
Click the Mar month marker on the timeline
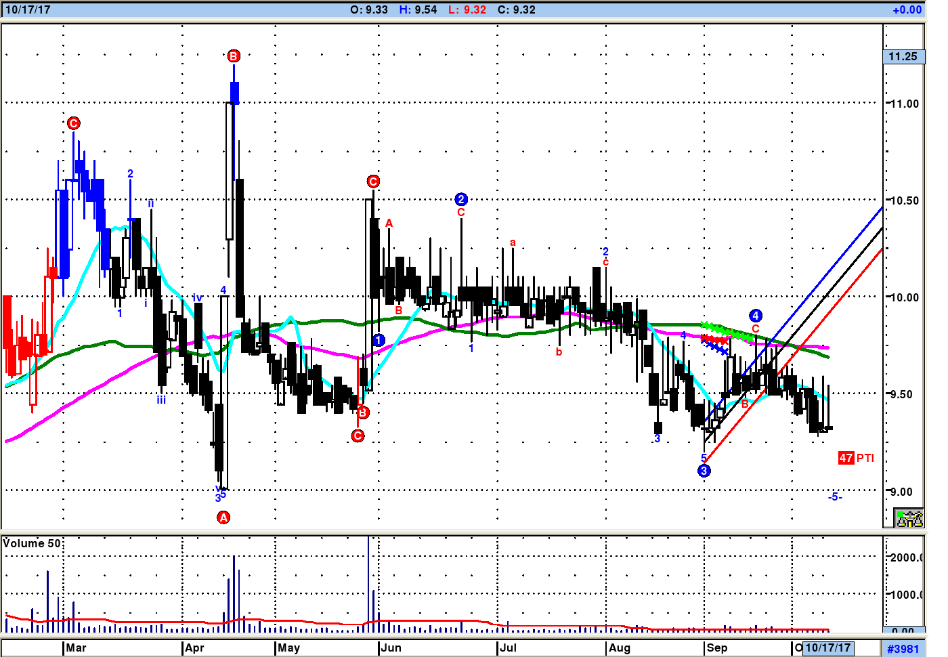[76, 648]
